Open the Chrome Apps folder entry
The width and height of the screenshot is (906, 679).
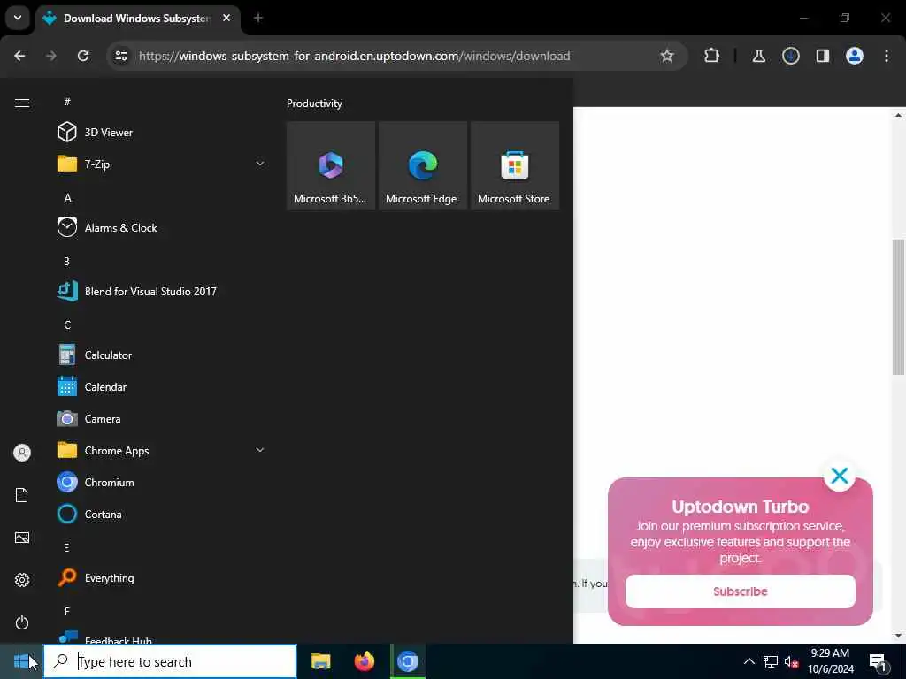tap(162, 450)
